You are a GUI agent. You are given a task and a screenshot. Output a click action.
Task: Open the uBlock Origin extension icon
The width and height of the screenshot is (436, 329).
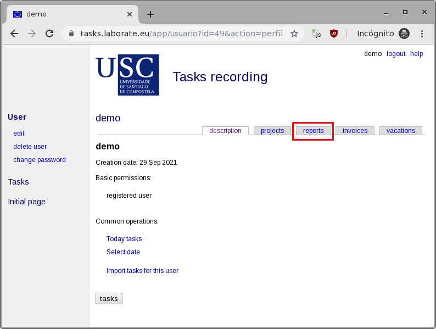pos(333,34)
